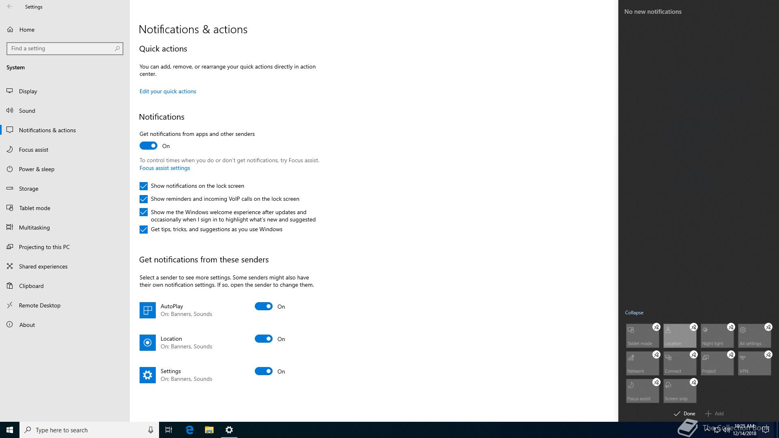Open the Windows Start menu
The height and width of the screenshot is (438, 779).
[x=10, y=430]
